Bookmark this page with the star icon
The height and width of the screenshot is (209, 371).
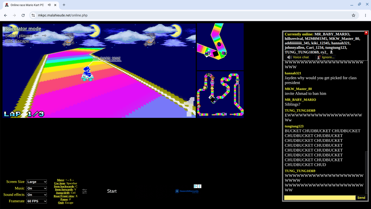click(353, 15)
